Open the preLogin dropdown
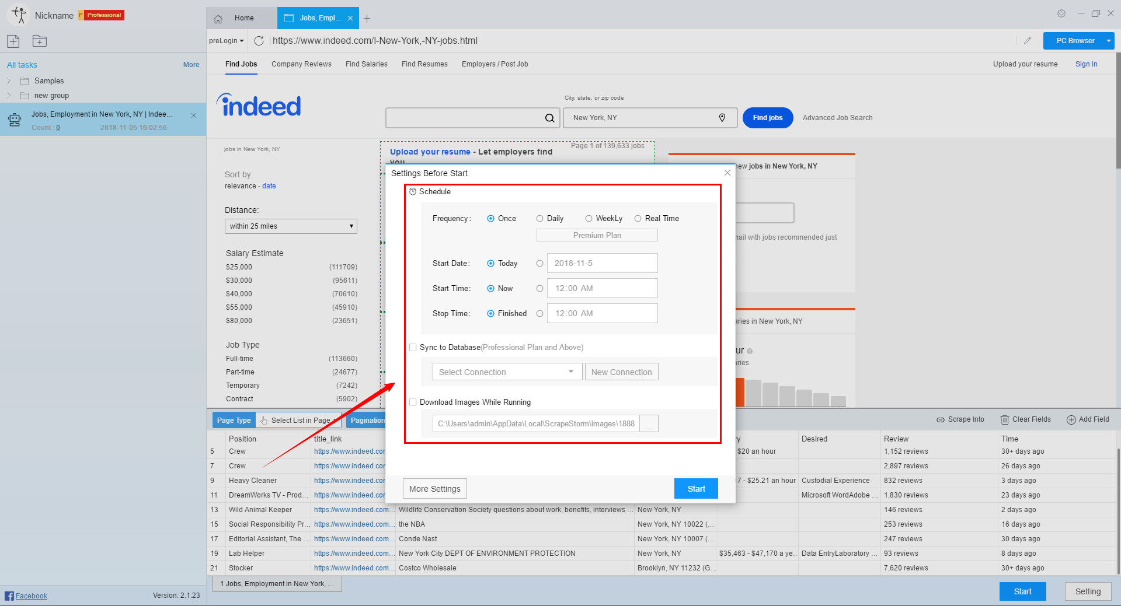 click(226, 41)
